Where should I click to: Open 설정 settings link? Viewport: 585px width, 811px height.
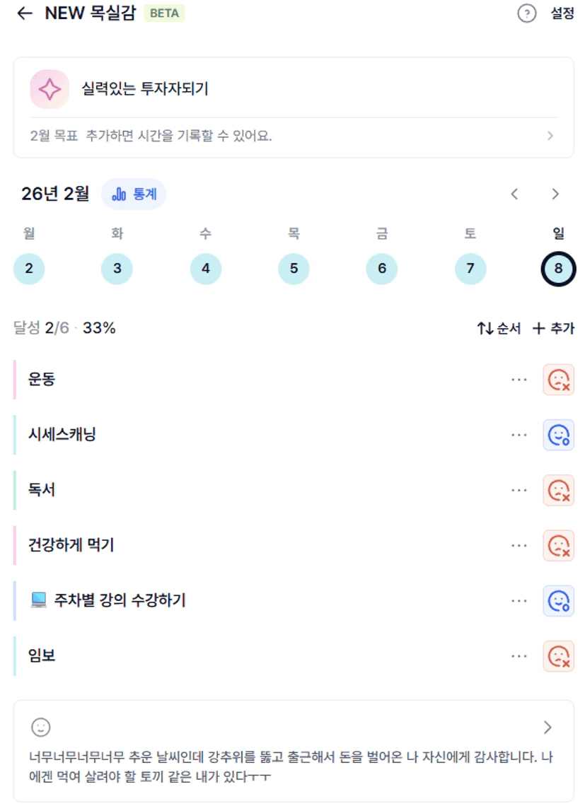pos(562,13)
